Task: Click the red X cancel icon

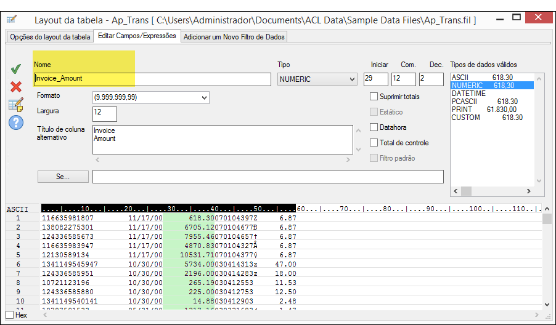Action: (16, 87)
